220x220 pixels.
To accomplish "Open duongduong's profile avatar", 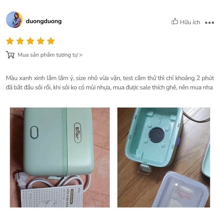I will click(14, 20).
